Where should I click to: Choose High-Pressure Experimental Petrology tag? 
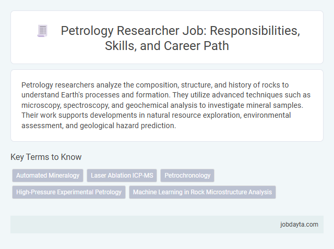point(69,192)
